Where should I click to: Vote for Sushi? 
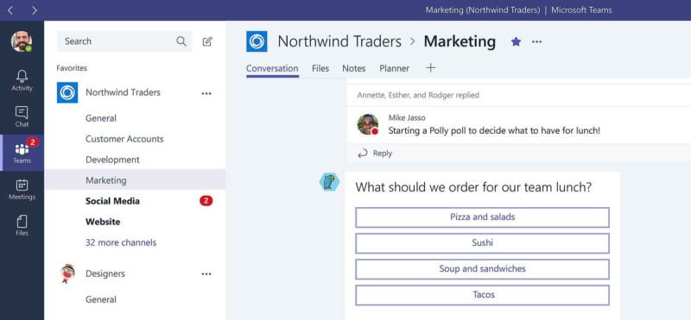[x=483, y=243]
